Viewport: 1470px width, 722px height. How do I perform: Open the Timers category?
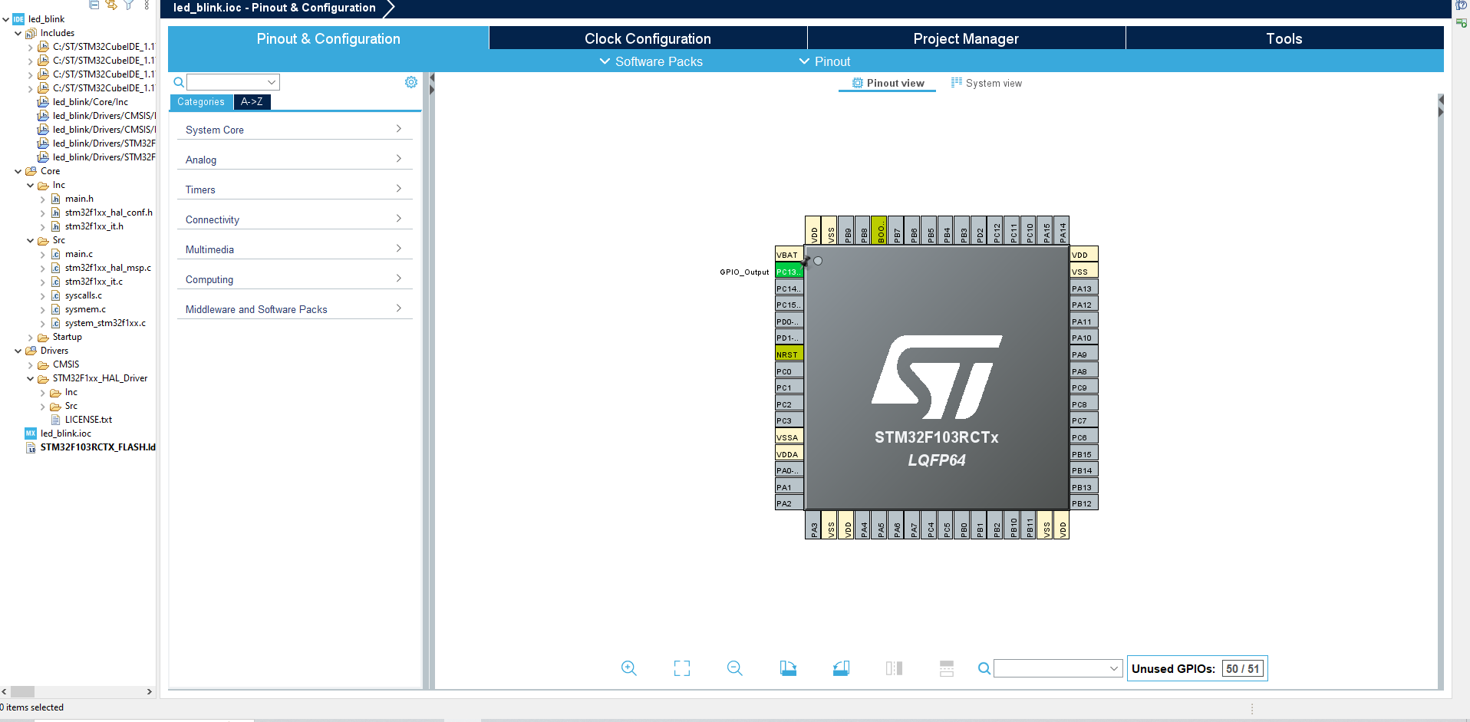pos(294,189)
